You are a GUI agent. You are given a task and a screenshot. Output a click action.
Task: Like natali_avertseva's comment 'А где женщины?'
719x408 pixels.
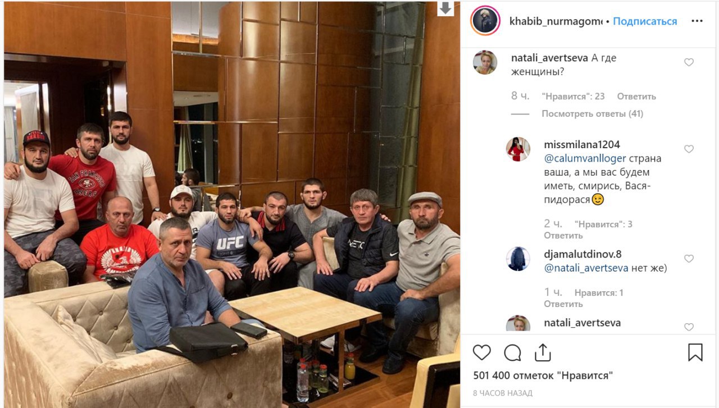click(689, 62)
